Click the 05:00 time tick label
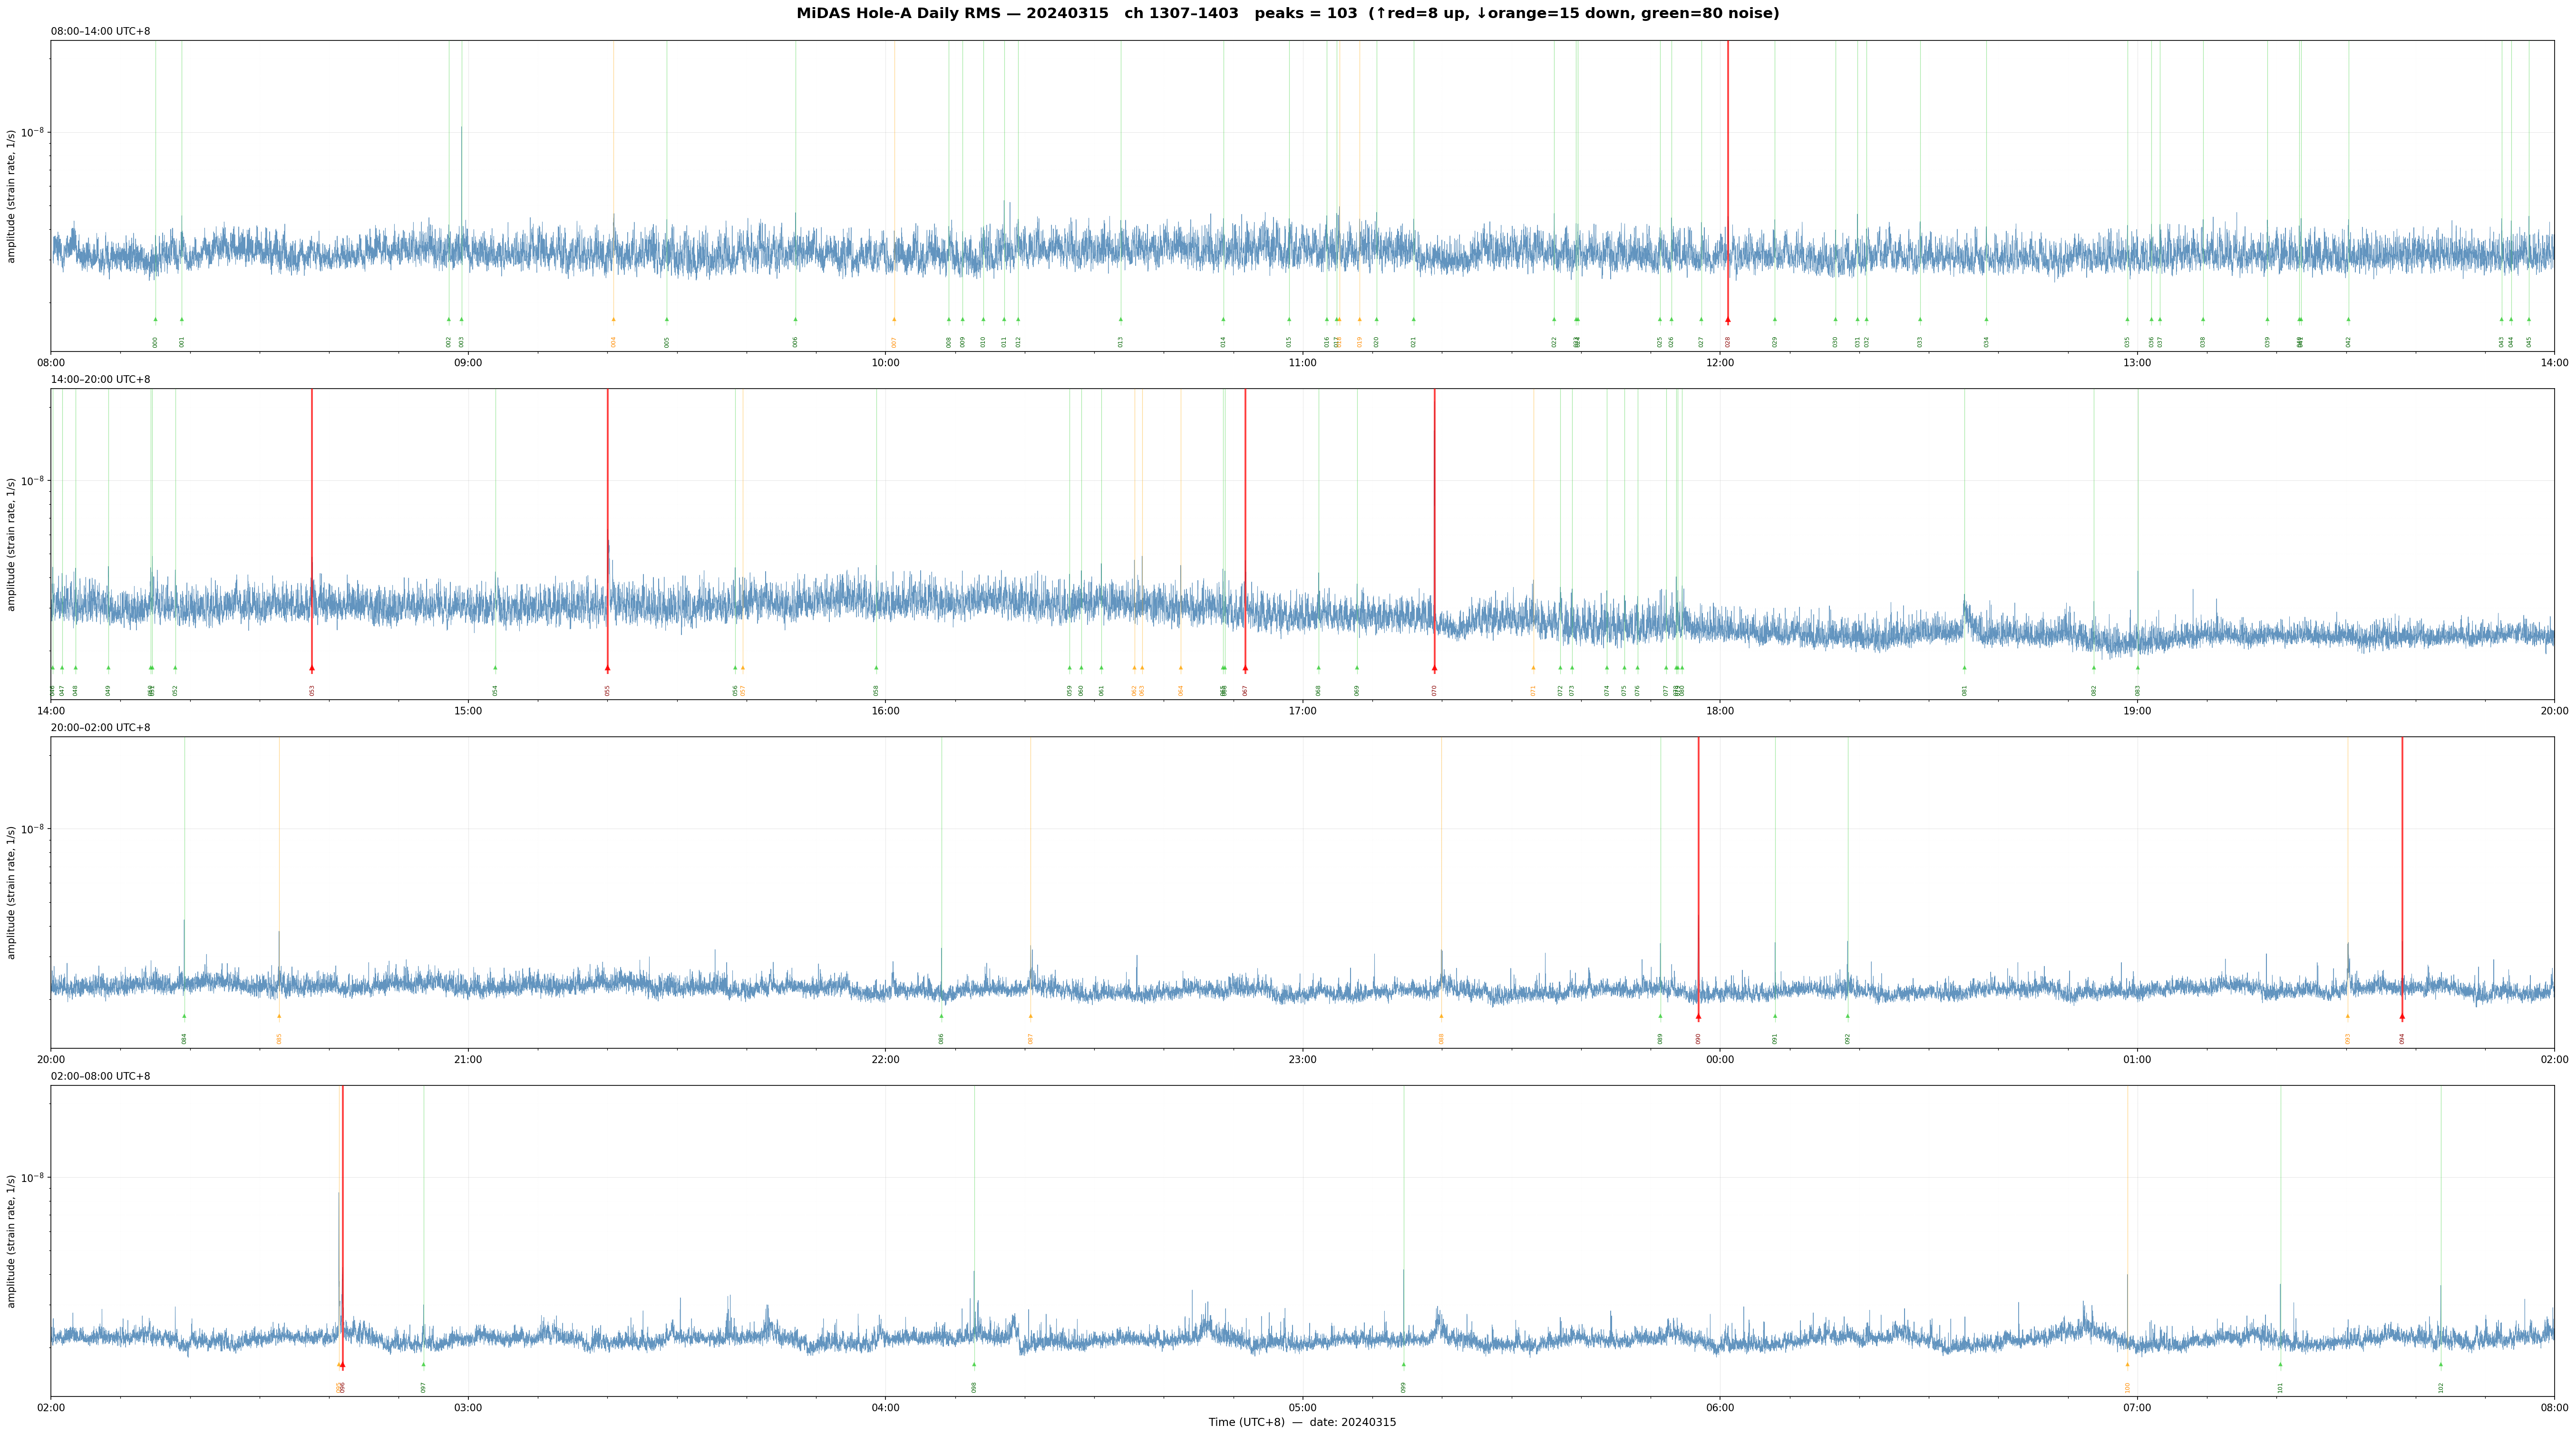This screenshot has height=1435, width=2576. point(1302,1408)
